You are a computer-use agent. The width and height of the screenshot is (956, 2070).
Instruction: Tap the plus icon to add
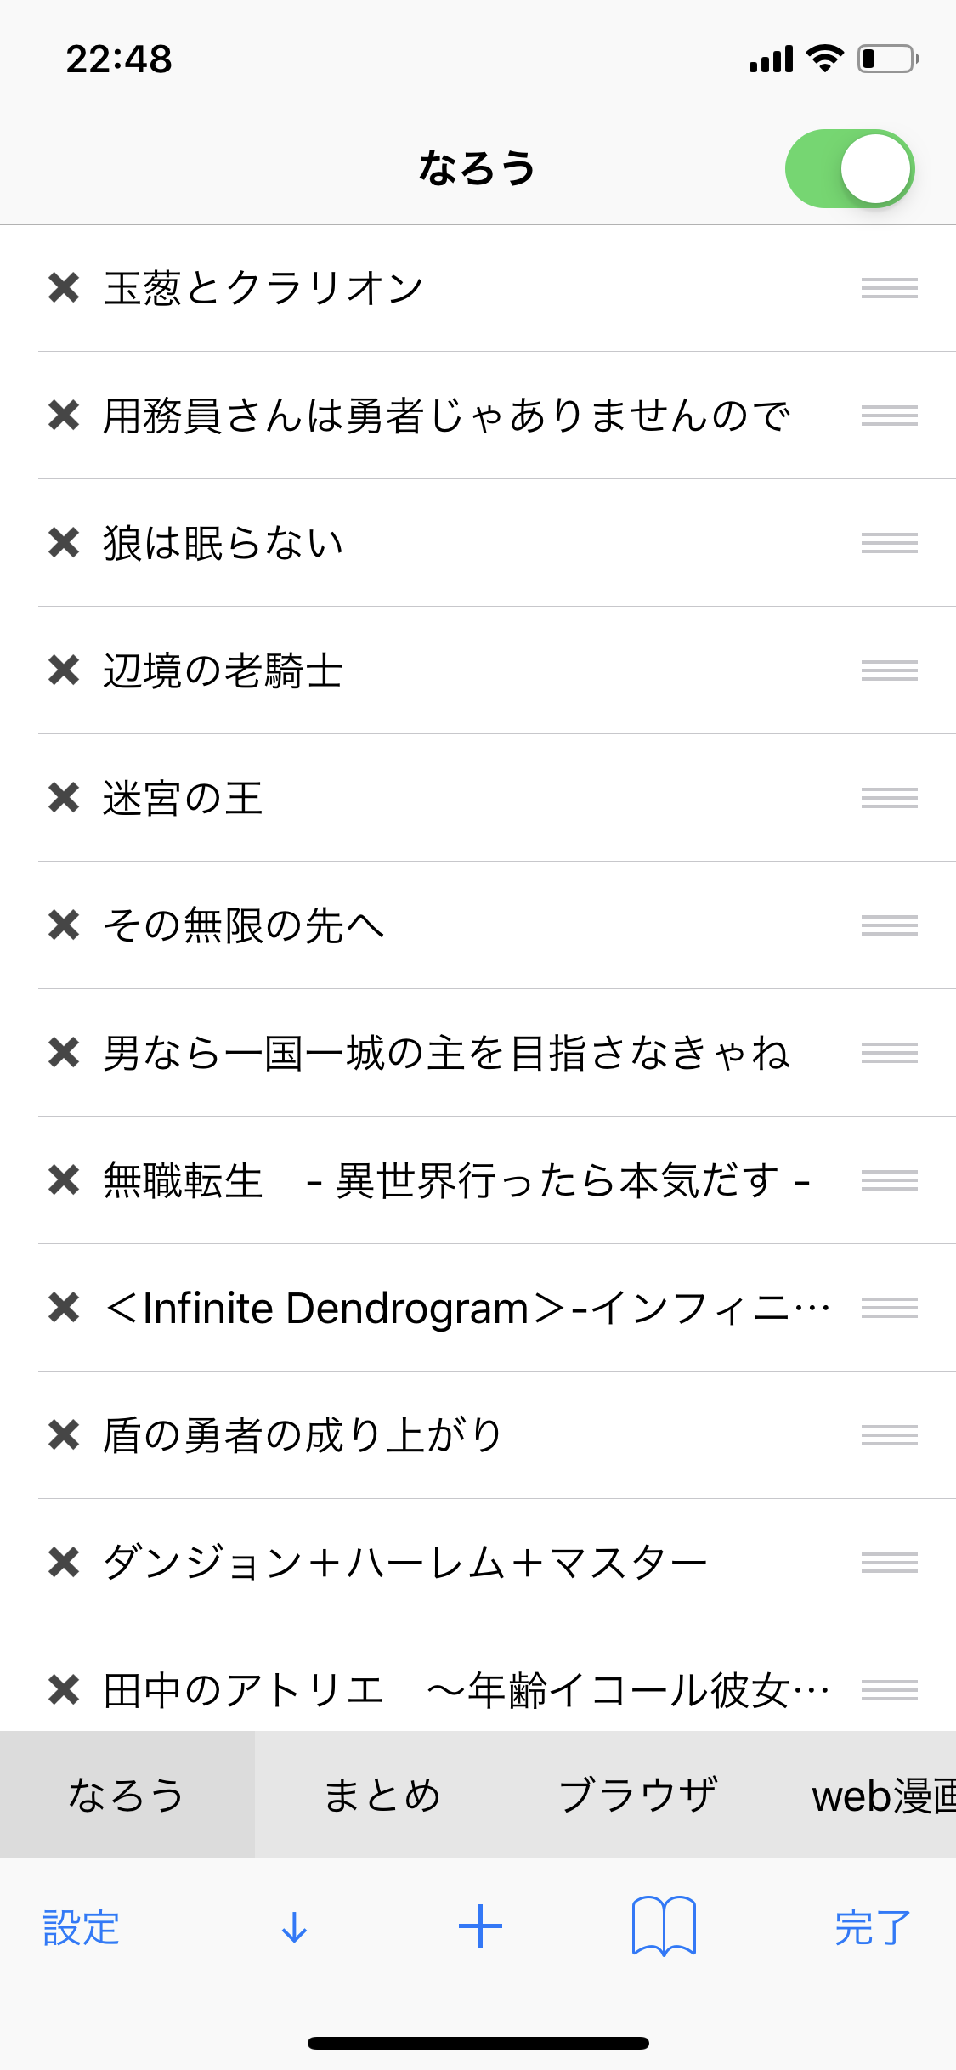(x=480, y=1926)
